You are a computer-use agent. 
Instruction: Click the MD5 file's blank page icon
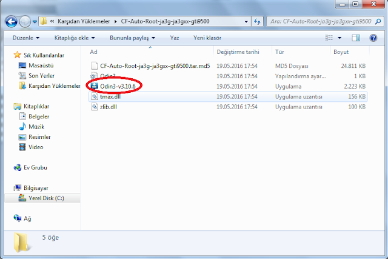tap(95, 66)
